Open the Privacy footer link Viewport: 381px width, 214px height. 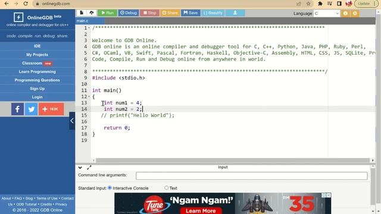[x=61, y=204]
